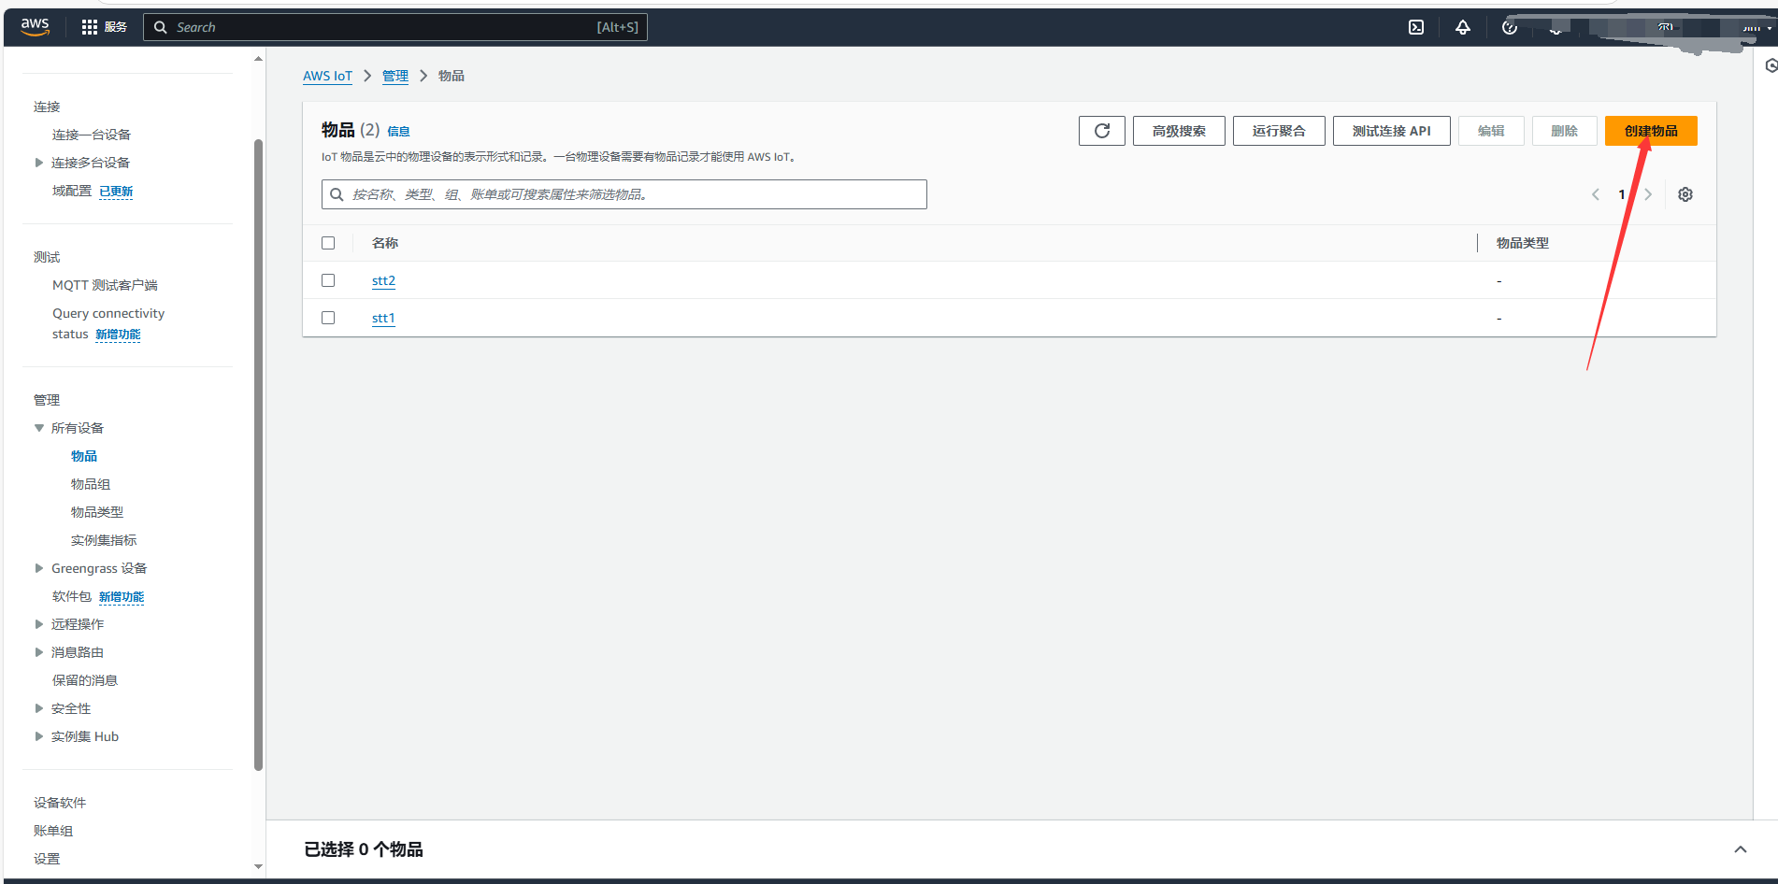Screen dimensions: 1778x884
Task: Open table preferences gear icon
Action: click(x=1685, y=194)
